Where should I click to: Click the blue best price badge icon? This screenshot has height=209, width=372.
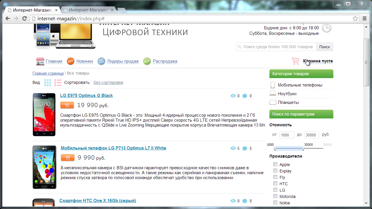(101, 61)
